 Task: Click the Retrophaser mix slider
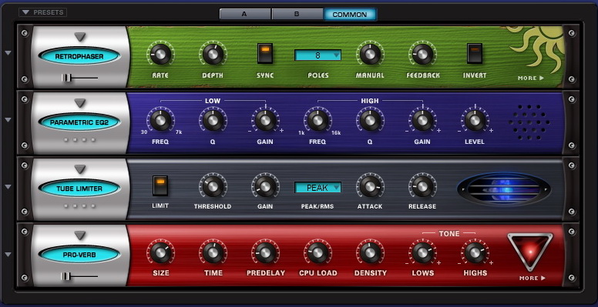(79, 78)
